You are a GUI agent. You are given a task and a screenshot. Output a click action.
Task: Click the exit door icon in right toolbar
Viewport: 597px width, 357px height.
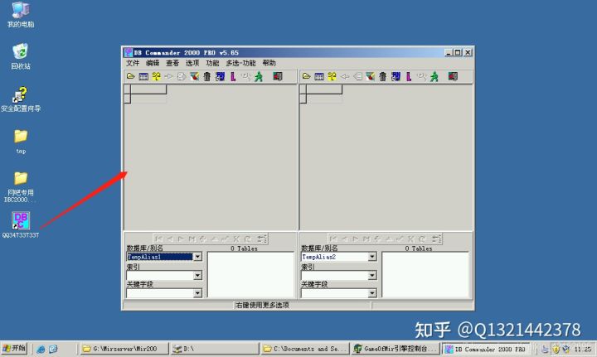coord(453,76)
